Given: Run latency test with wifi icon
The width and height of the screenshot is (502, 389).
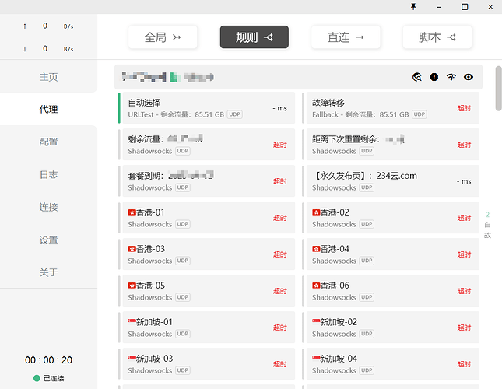Looking at the screenshot, I should tap(451, 77).
